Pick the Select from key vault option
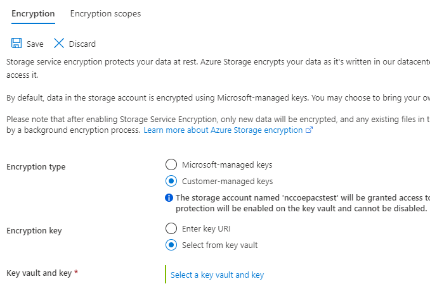Screen dimensions: 430x291 tap(171, 245)
